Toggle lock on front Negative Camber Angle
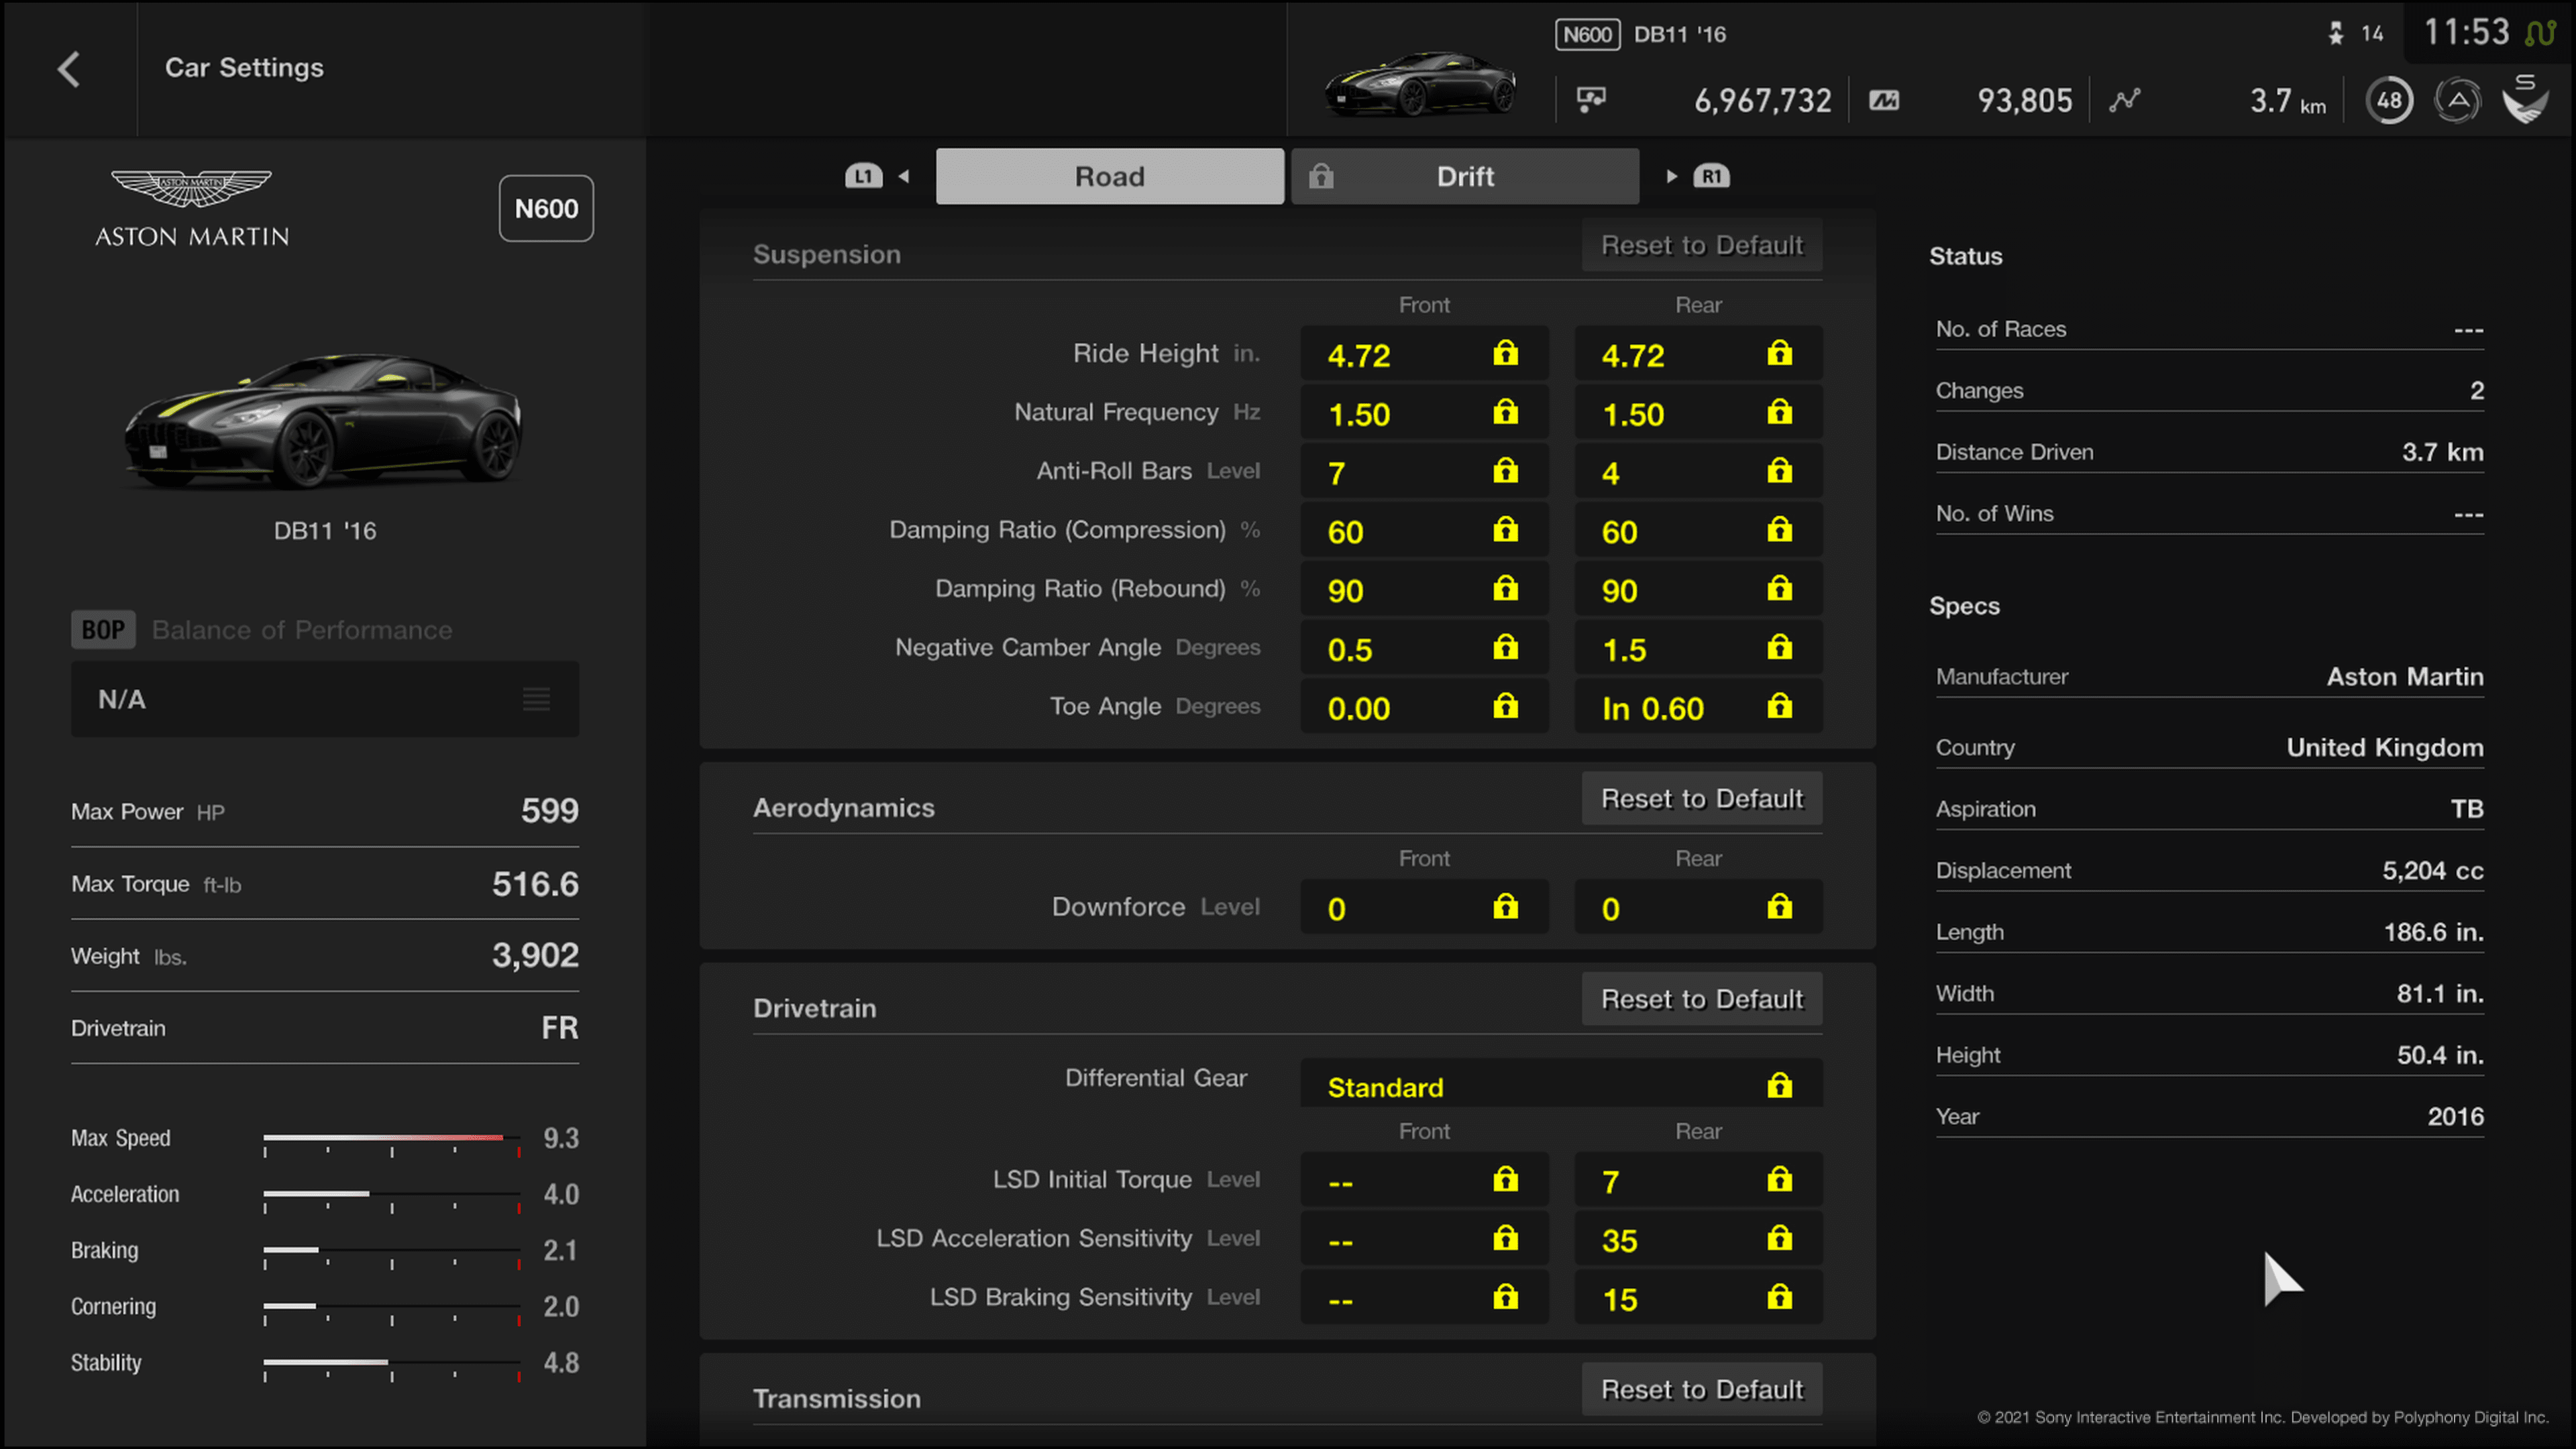 point(1505,648)
